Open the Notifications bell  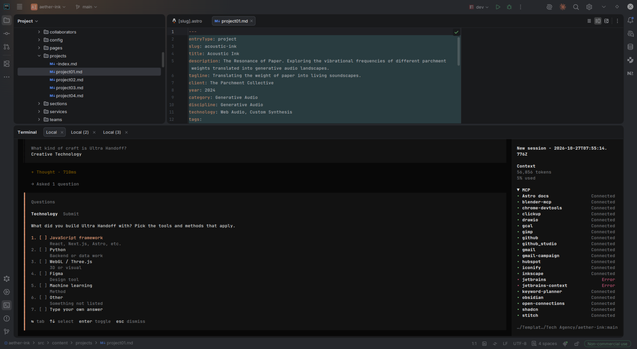(x=630, y=20)
